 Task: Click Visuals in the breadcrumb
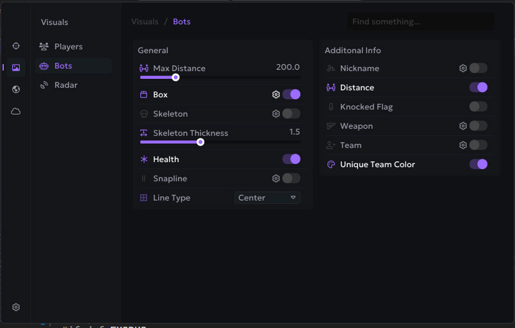[x=145, y=22]
